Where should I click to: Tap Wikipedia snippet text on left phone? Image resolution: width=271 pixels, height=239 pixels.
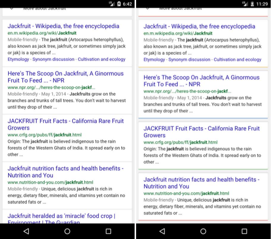(x=67, y=46)
